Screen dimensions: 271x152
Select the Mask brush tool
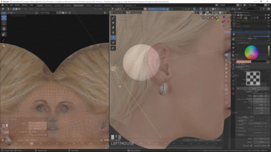(x=113, y=42)
